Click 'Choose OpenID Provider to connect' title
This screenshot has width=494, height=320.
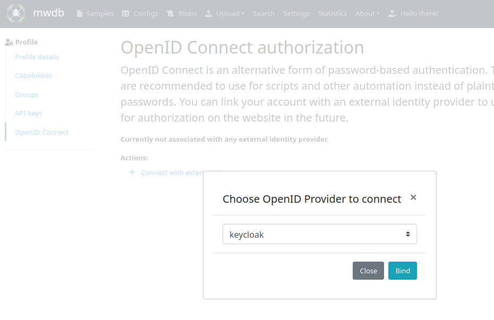[x=312, y=199]
